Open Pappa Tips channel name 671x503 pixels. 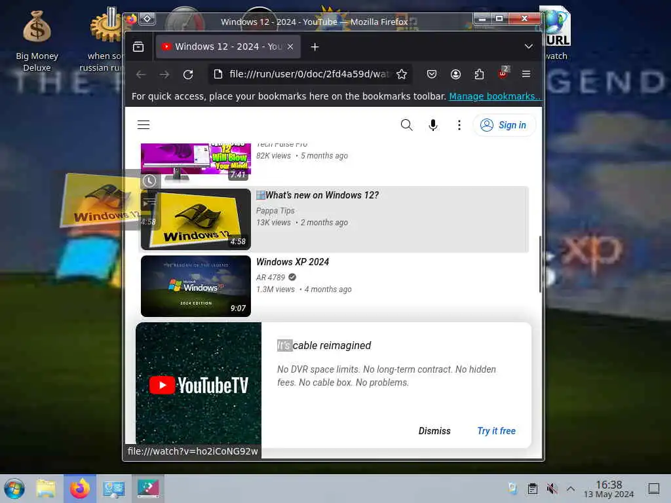tap(275, 210)
